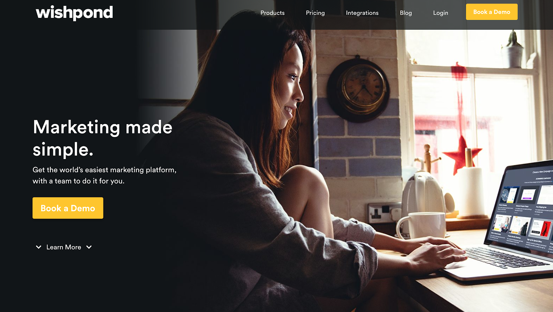Visit the Blog link

[x=406, y=13]
